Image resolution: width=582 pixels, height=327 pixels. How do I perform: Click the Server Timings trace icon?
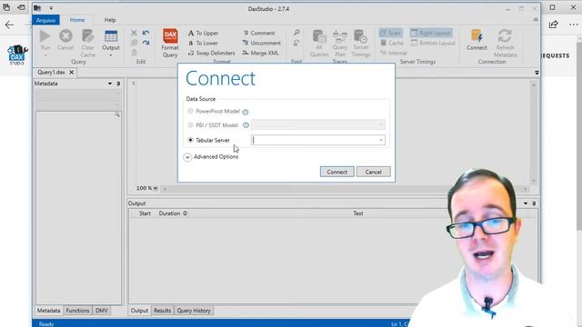360,37
